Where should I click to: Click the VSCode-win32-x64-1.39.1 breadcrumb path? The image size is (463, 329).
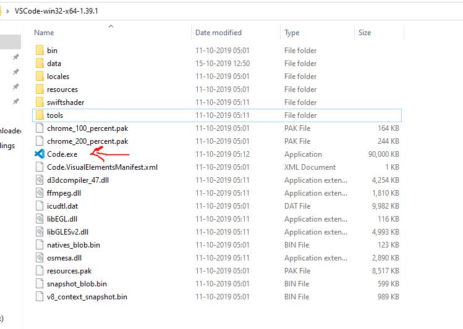pos(56,11)
